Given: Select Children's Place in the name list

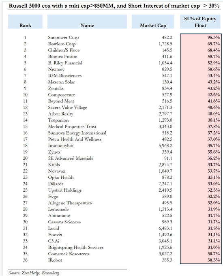Looking at the screenshot, I should pyautogui.click(x=64, y=50).
